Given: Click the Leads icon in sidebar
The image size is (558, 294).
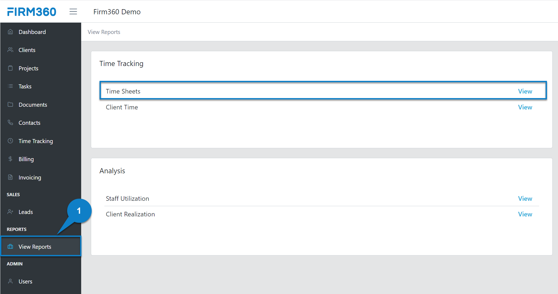Looking at the screenshot, I should (10, 212).
